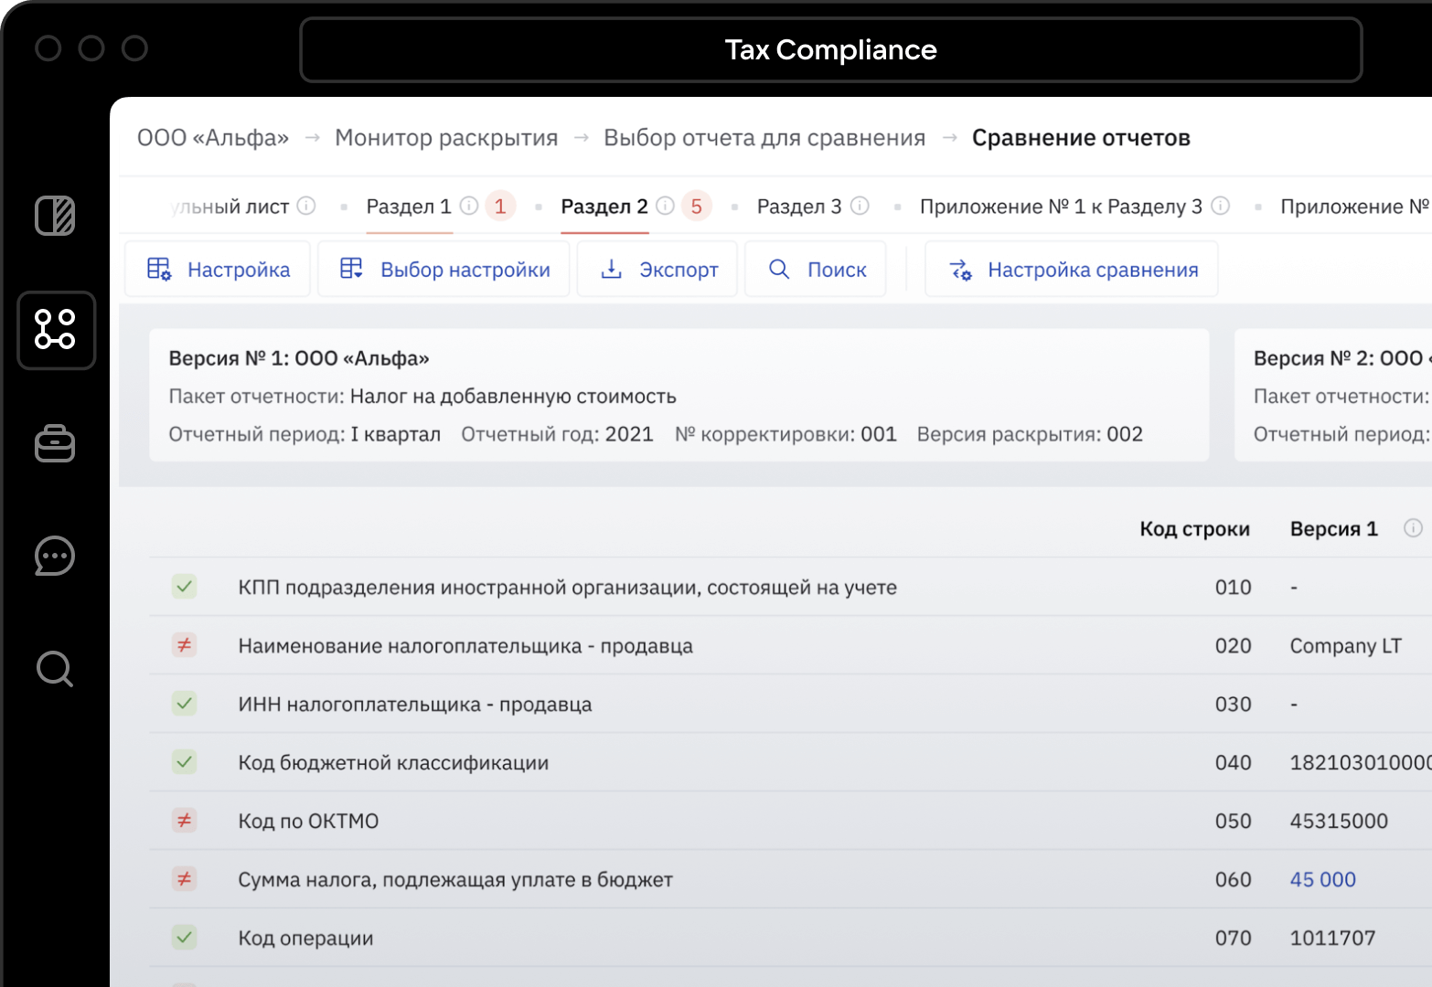Select the Company LT cell
The width and height of the screenshot is (1432, 987).
(x=1345, y=646)
